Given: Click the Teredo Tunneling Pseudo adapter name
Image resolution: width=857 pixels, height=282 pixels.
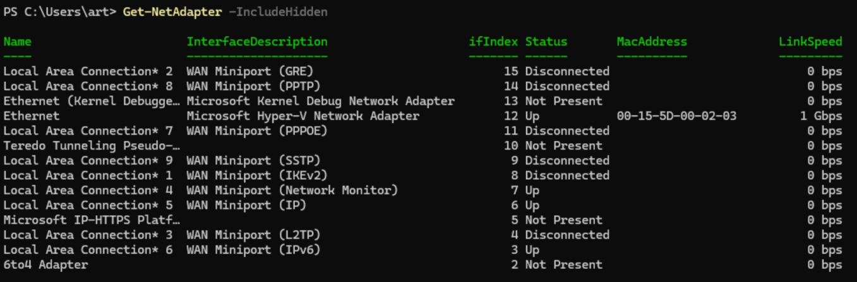Looking at the screenshot, I should [x=91, y=146].
